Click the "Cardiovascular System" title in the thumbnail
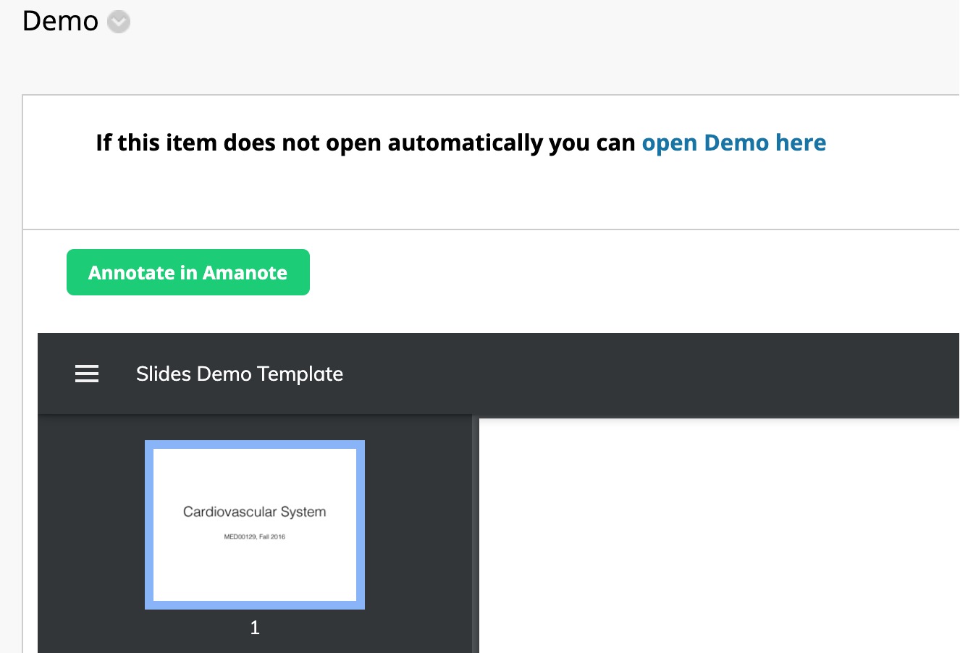 255,512
